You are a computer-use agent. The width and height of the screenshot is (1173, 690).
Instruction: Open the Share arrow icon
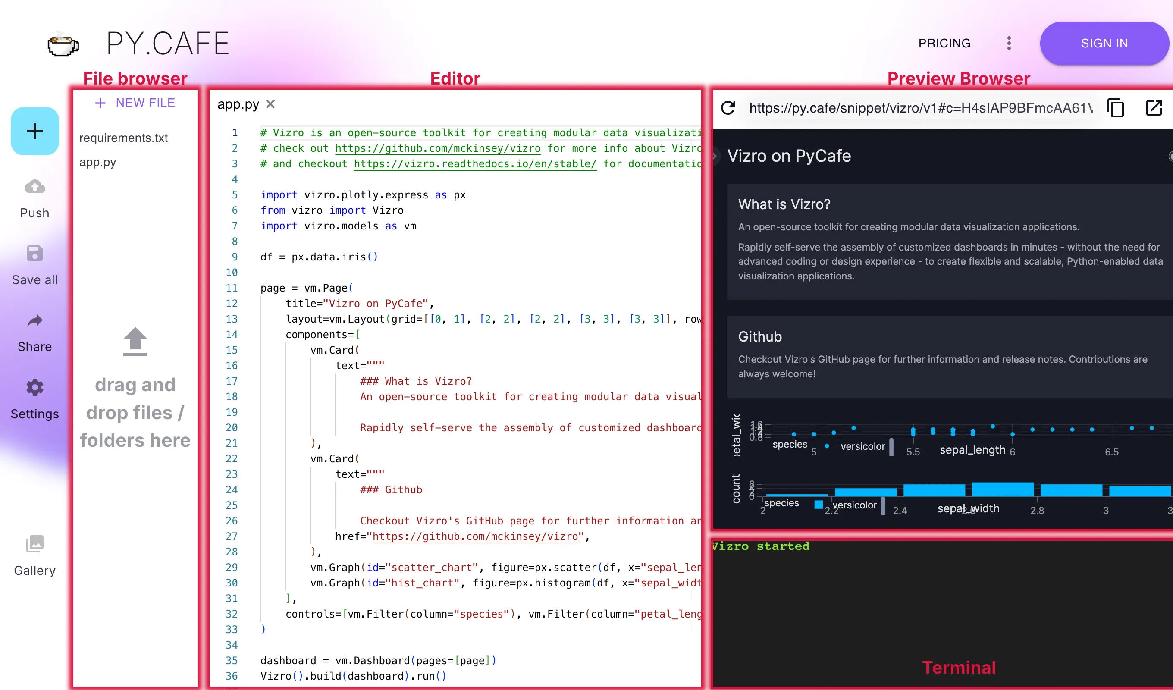[x=35, y=321]
